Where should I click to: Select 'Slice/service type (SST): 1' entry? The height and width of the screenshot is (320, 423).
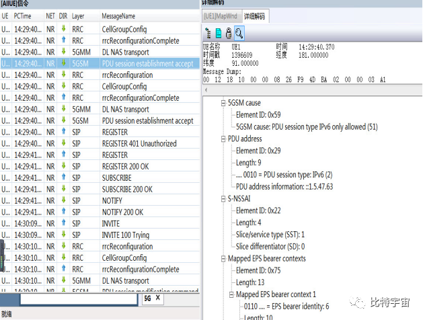click(x=270, y=235)
